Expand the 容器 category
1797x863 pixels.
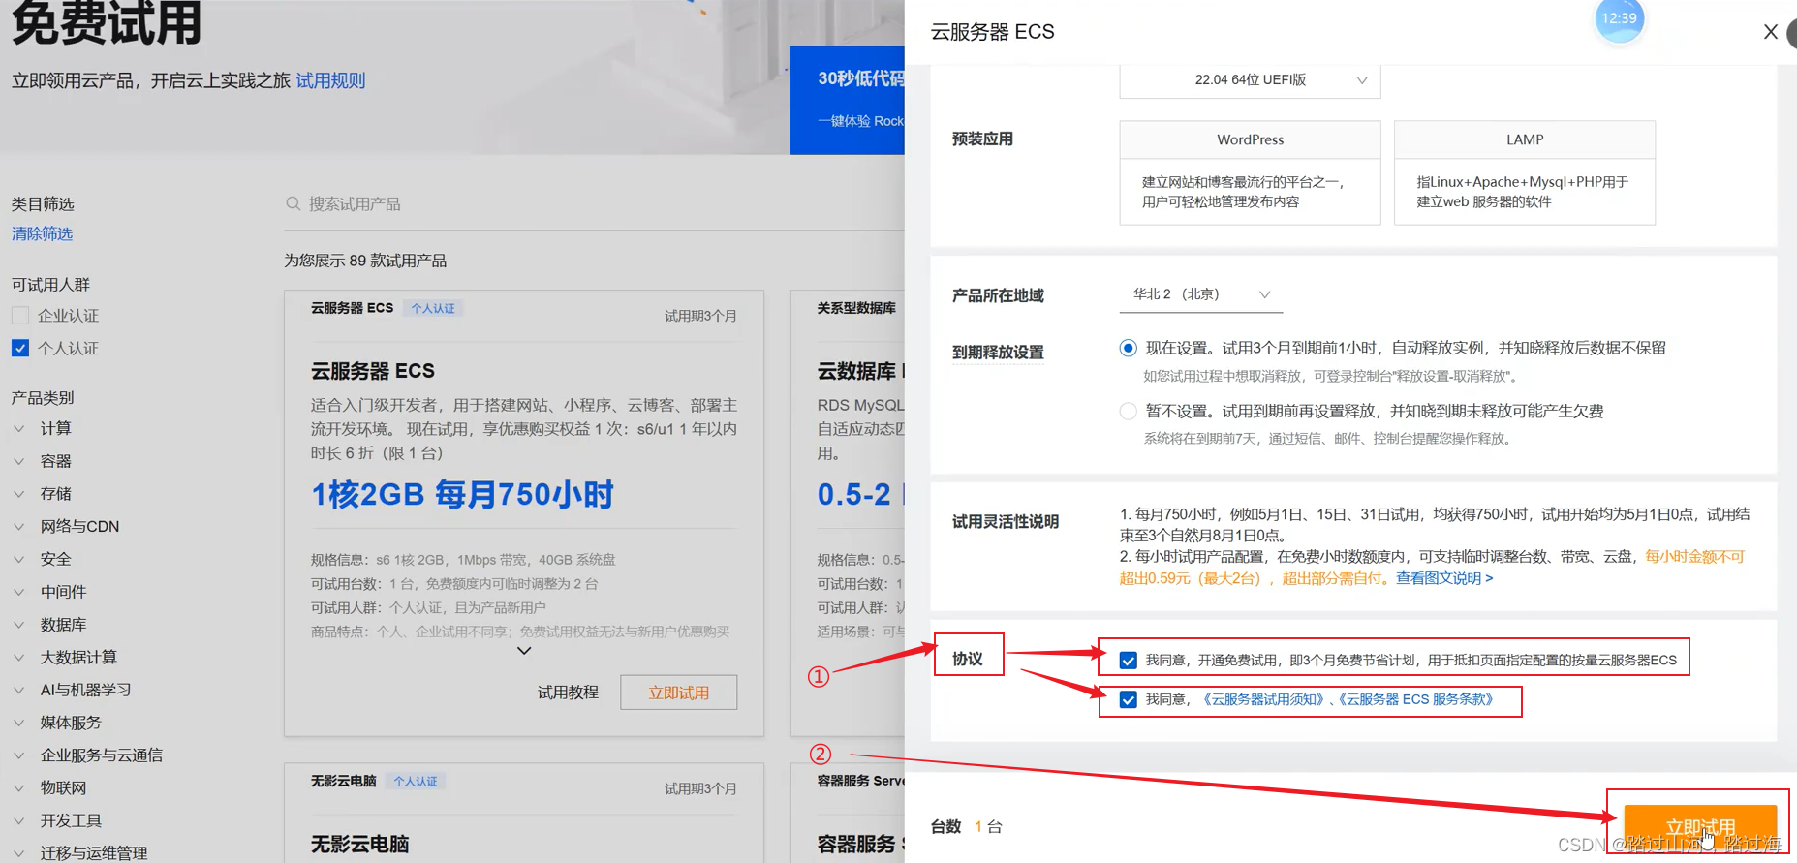(x=19, y=461)
